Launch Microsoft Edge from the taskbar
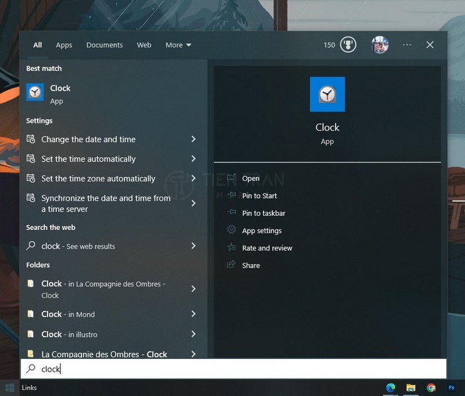465x396 pixels. pos(390,387)
